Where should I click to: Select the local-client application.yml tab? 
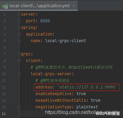(x=39, y=6)
